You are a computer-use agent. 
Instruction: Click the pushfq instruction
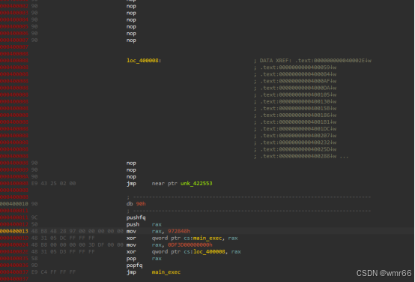point(136,217)
